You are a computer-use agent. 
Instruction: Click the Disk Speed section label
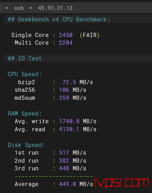point(26,145)
